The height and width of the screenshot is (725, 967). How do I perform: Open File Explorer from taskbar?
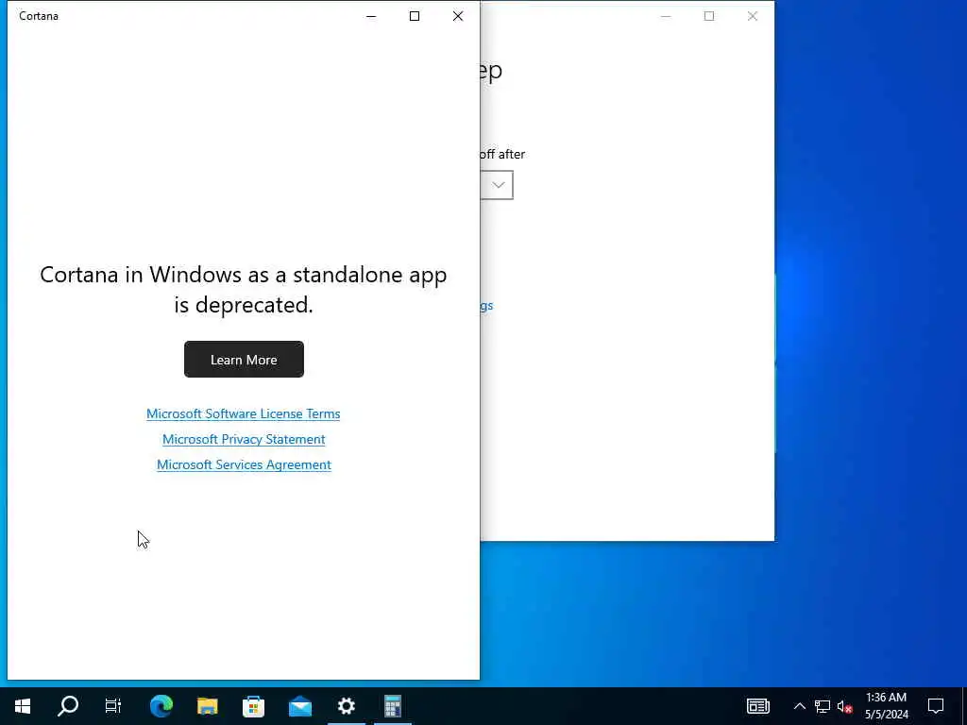207,706
